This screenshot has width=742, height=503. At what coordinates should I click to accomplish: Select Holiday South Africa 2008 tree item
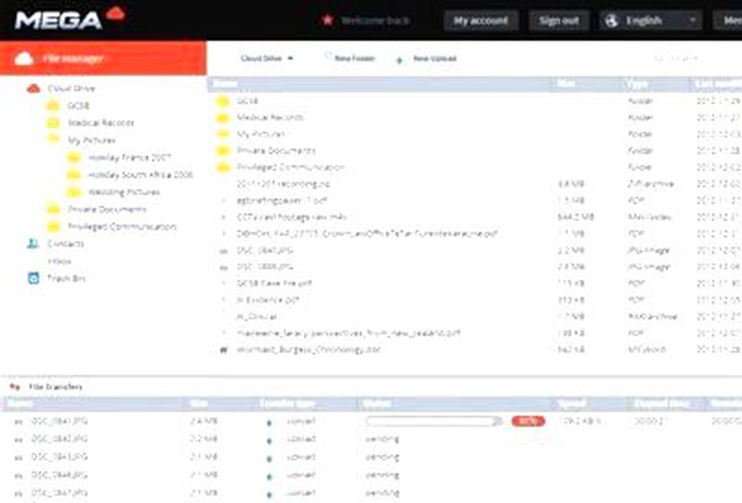pyautogui.click(x=140, y=175)
